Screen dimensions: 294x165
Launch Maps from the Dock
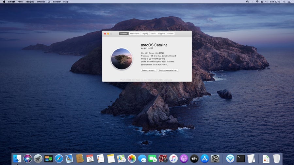click(121, 158)
